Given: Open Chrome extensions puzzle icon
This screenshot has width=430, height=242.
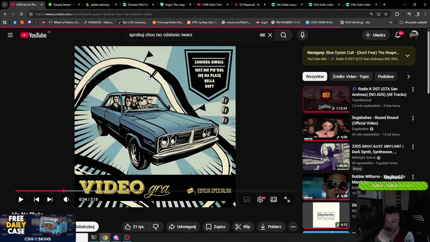Looking at the screenshot, I should pyautogui.click(x=397, y=14).
